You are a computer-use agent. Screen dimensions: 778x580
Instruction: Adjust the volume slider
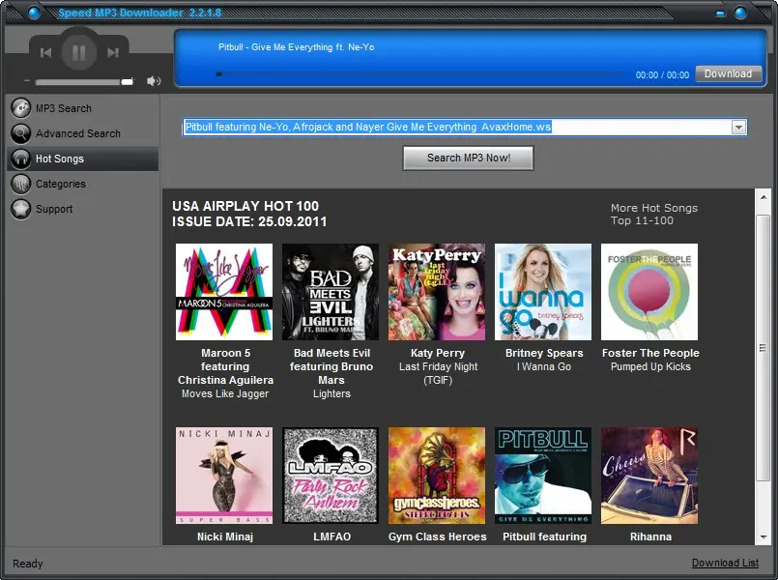coord(84,82)
